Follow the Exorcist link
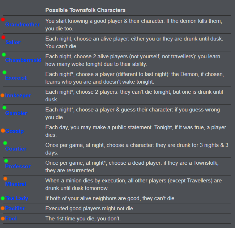The height and width of the screenshot is (228, 235). (x=16, y=78)
